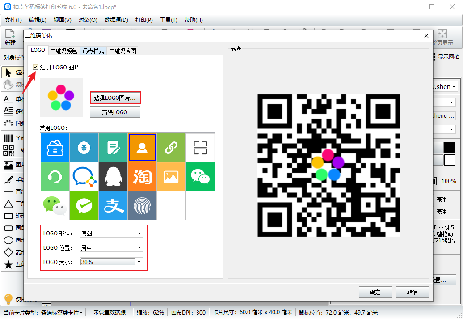Switch to the LOGO tab
Screen dimensions: 463x319
point(38,50)
